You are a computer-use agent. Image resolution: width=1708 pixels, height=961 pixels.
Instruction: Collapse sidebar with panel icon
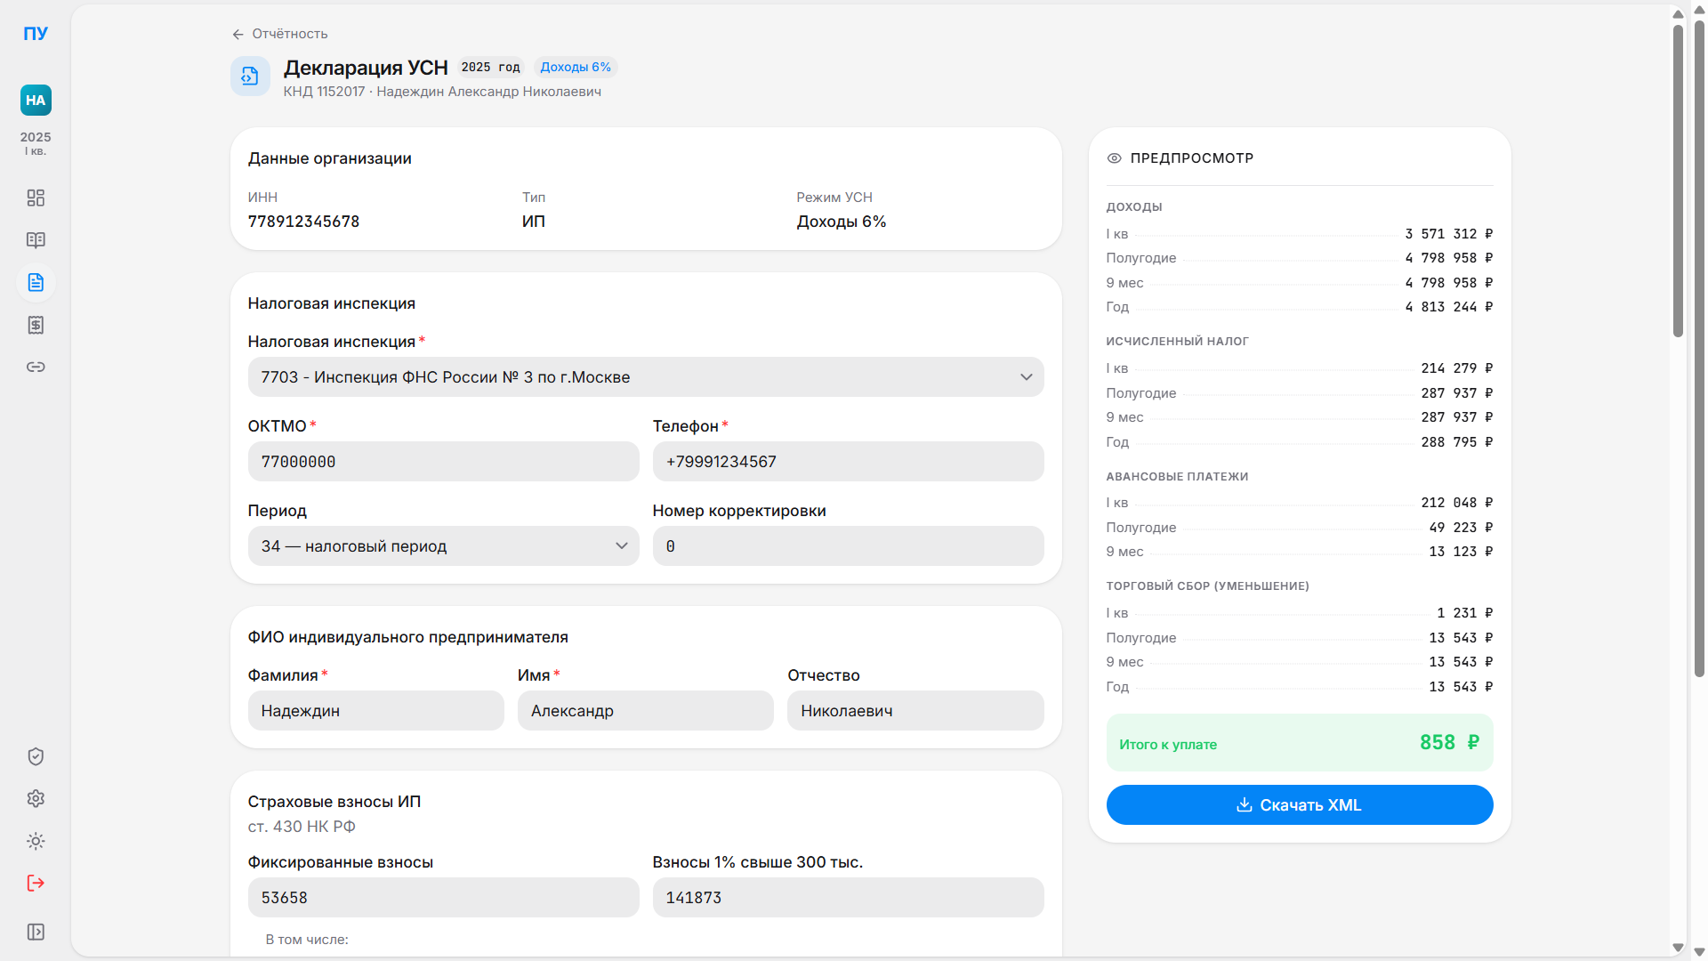(x=36, y=932)
